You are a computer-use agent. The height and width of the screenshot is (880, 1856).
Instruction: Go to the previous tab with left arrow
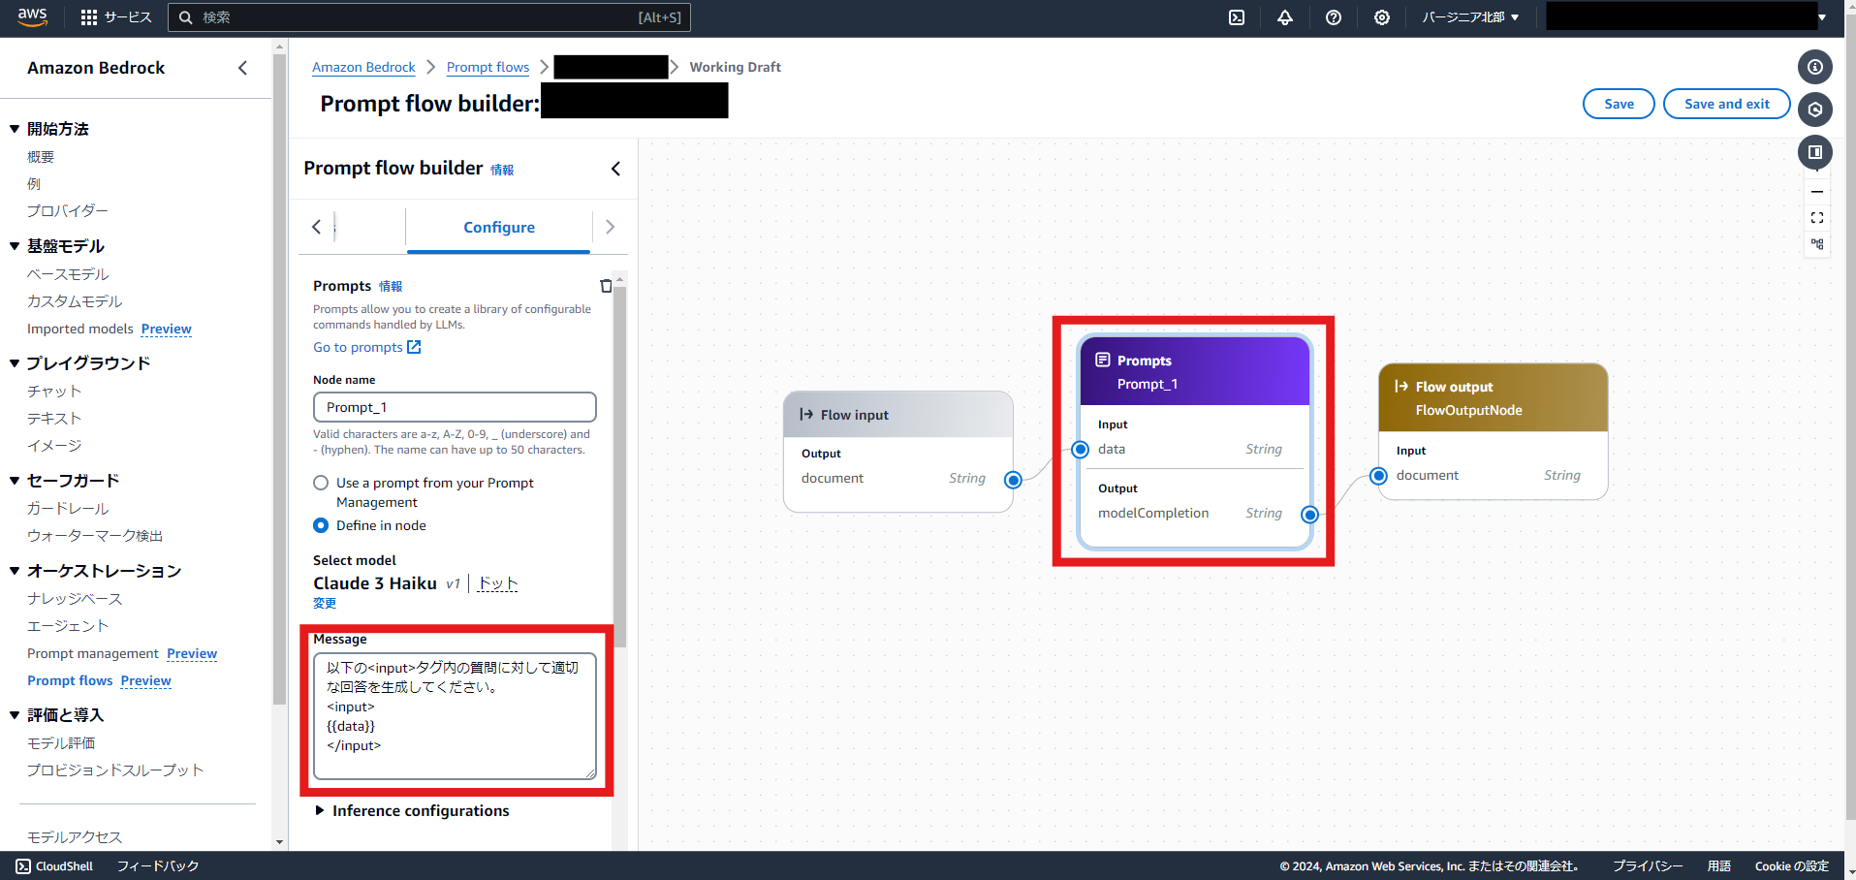(316, 227)
